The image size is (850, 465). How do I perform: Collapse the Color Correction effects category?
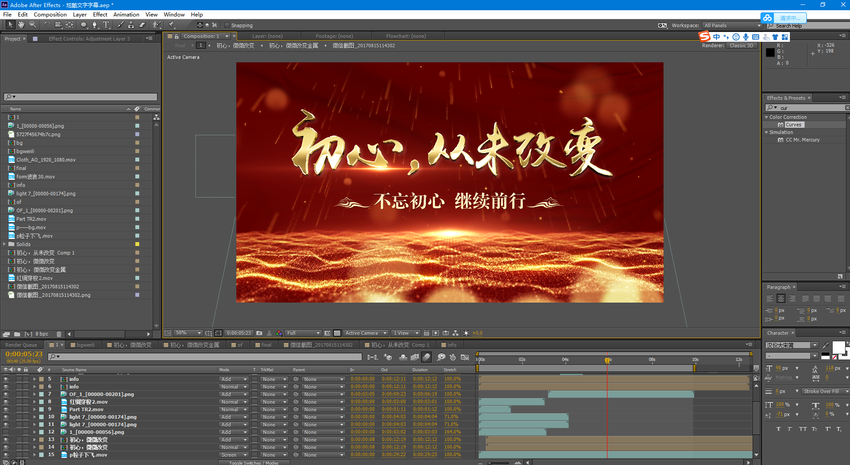coord(766,117)
